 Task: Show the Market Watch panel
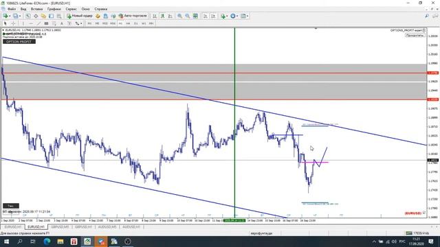(27, 16)
